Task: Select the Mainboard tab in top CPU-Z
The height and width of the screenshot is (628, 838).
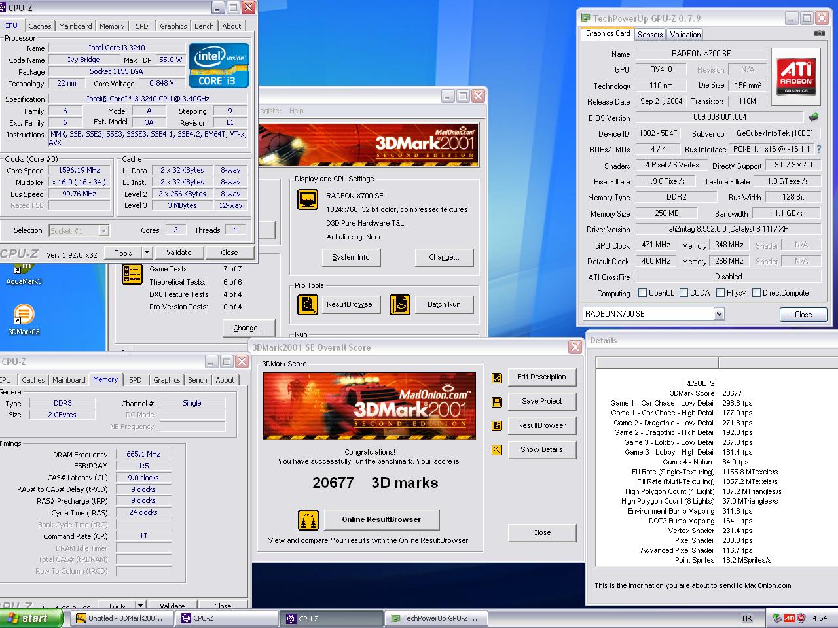Action: (75, 26)
